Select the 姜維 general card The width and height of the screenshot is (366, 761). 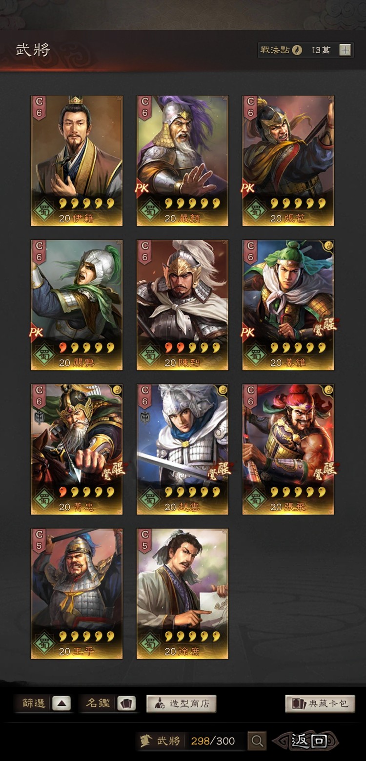(x=288, y=305)
